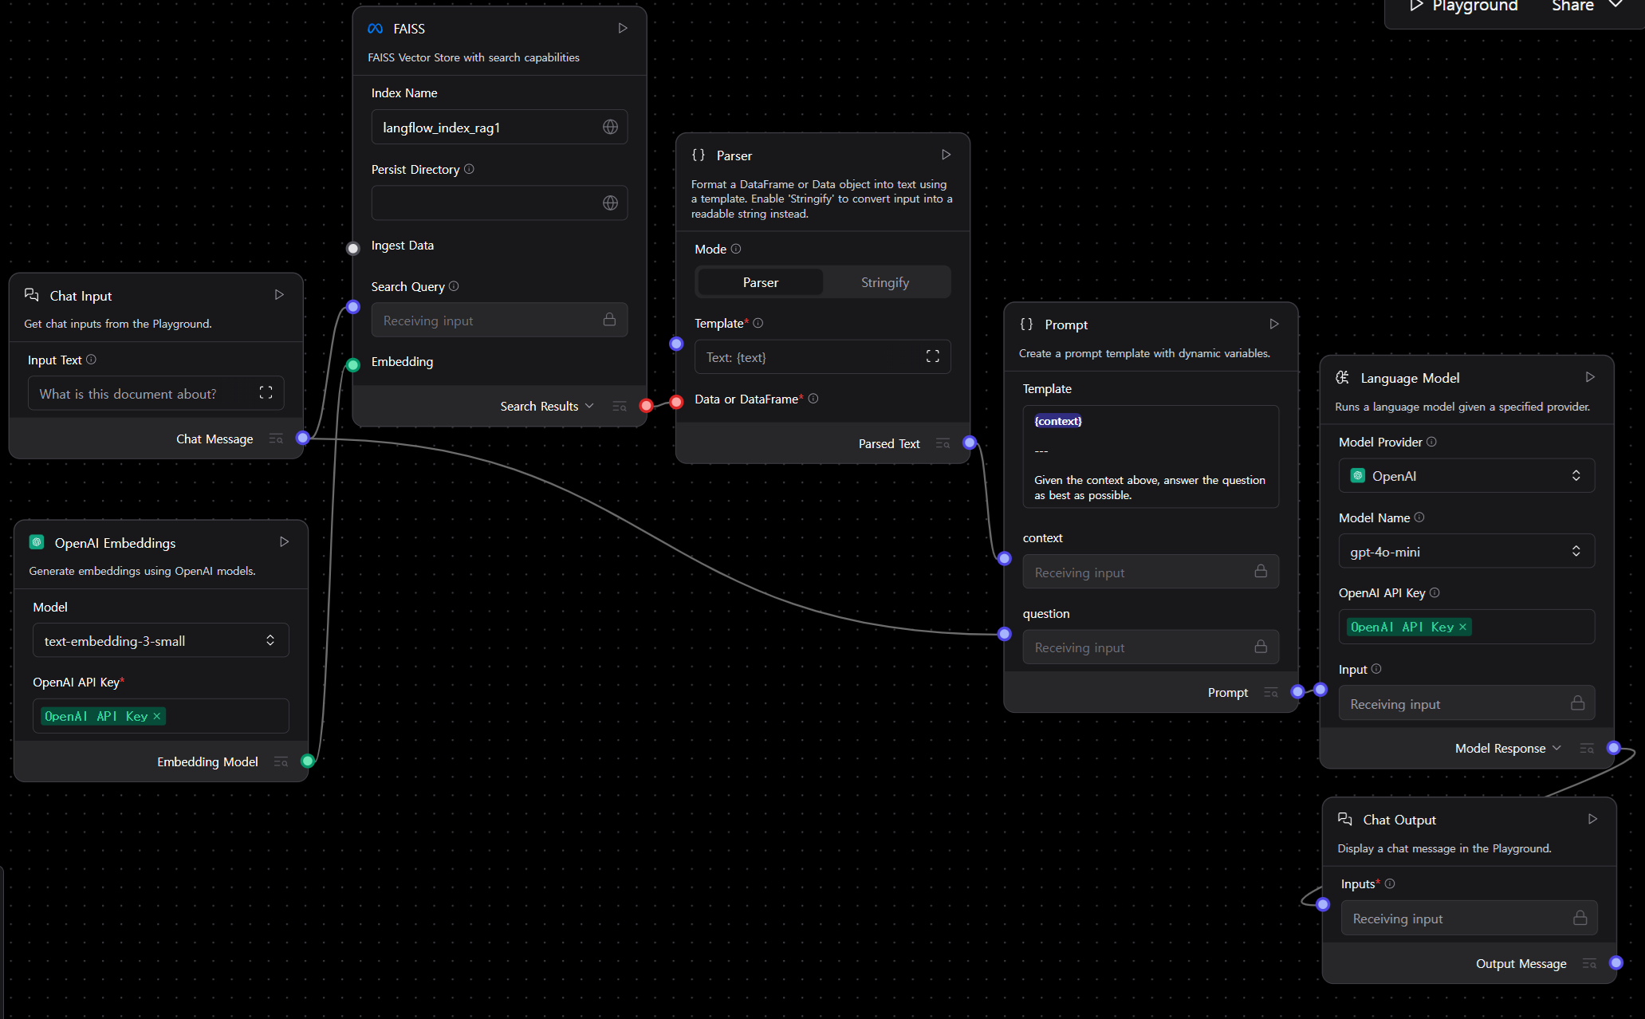Open gpt-4o-mini Model Name dropdown
Viewport: 1645px width, 1019px height.
1466,552
